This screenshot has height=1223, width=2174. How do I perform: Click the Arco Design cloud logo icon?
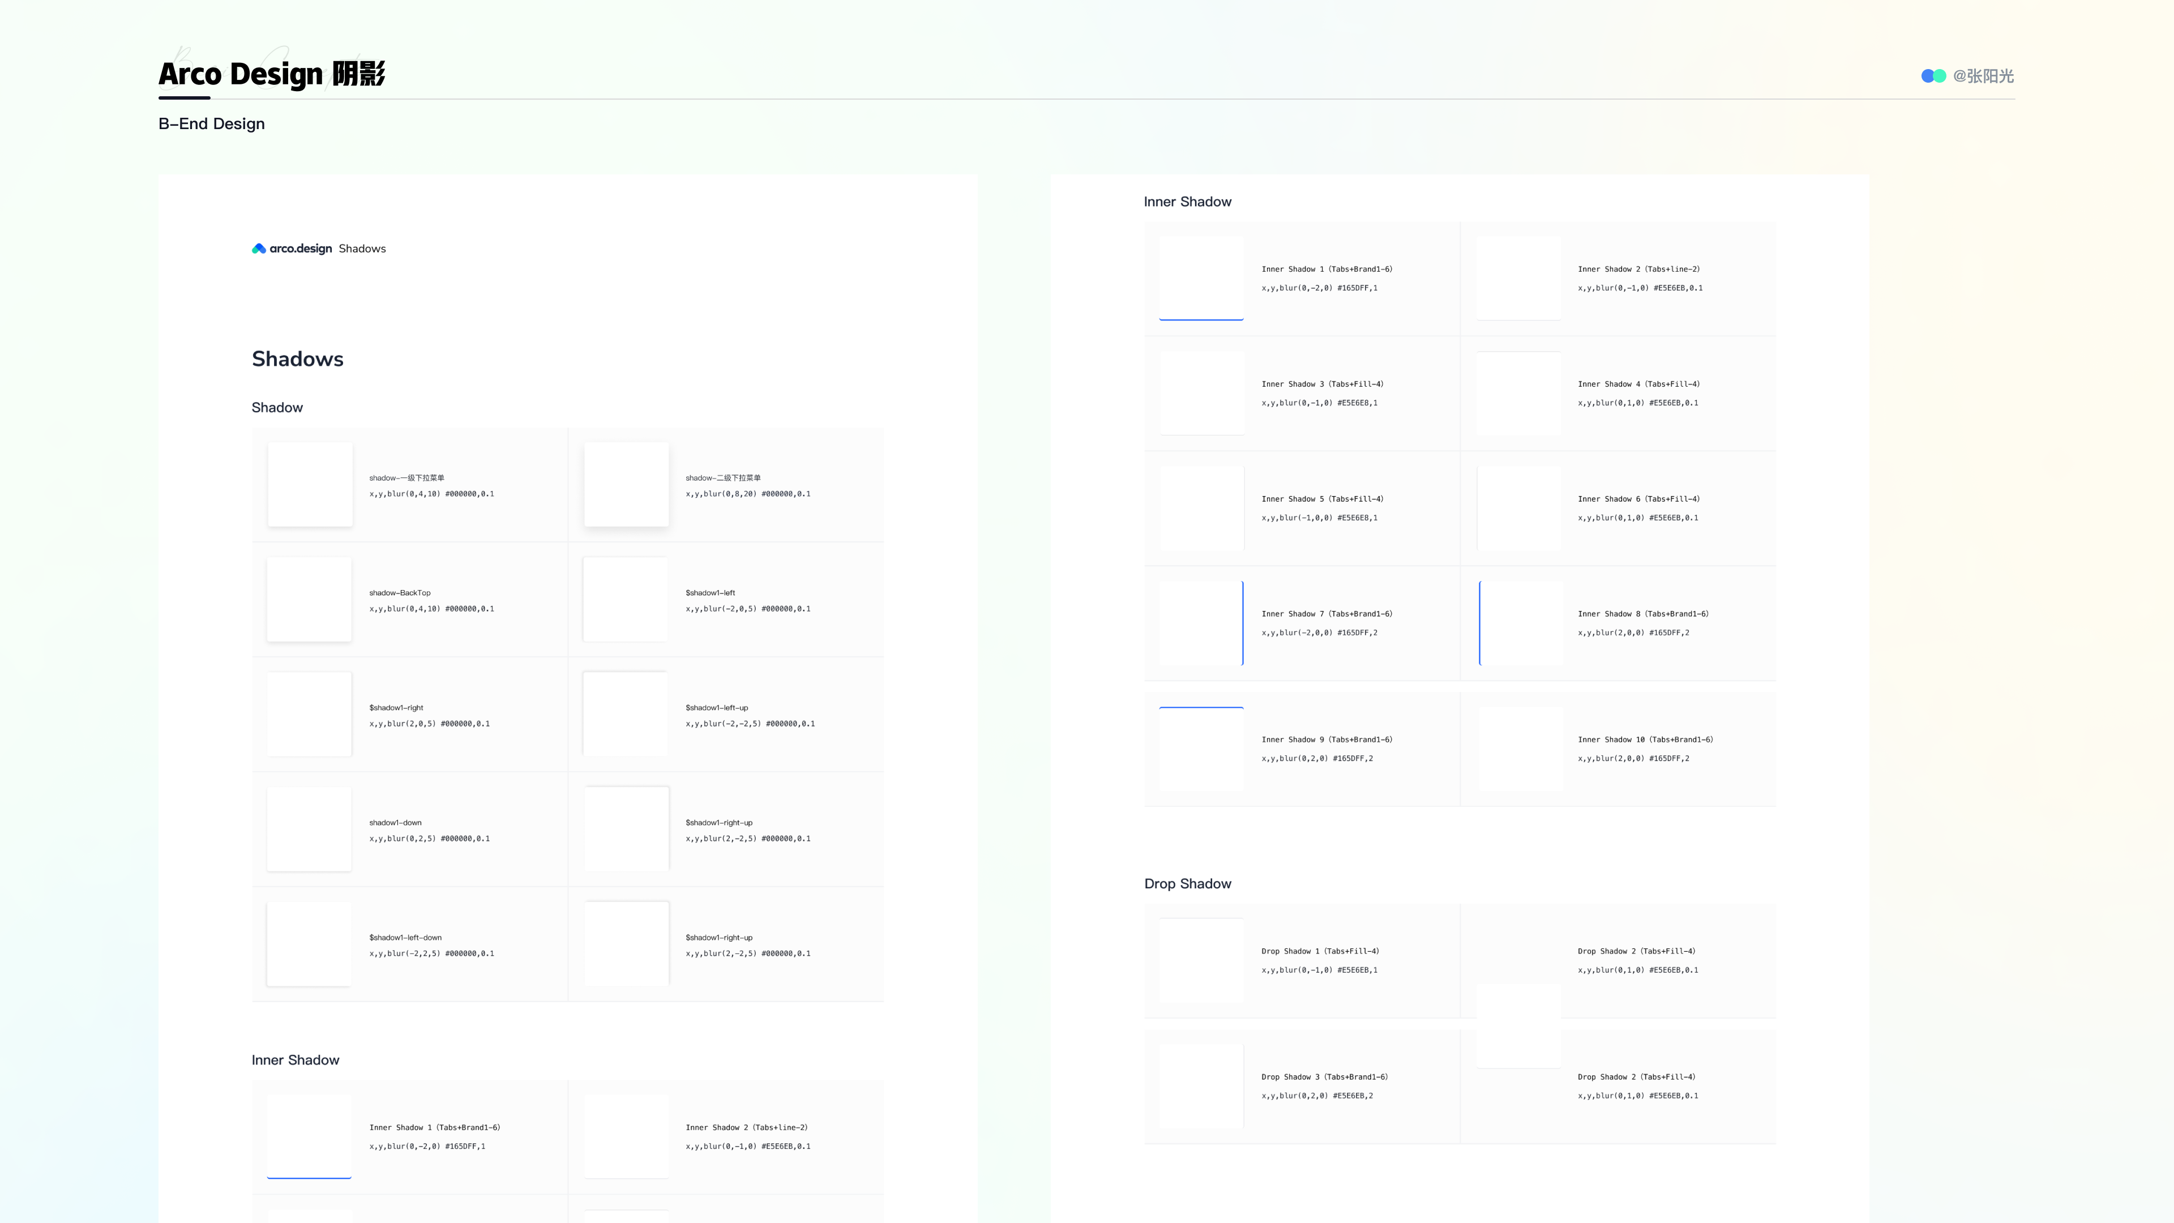click(258, 248)
